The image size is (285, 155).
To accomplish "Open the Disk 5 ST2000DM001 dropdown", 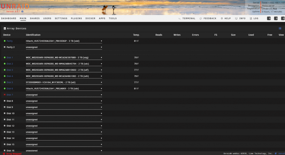I will [64, 82].
